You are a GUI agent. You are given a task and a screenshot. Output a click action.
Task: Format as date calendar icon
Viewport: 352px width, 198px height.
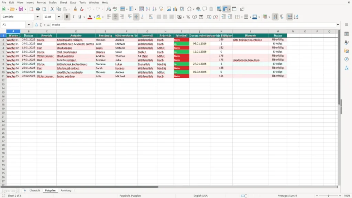click(201, 17)
